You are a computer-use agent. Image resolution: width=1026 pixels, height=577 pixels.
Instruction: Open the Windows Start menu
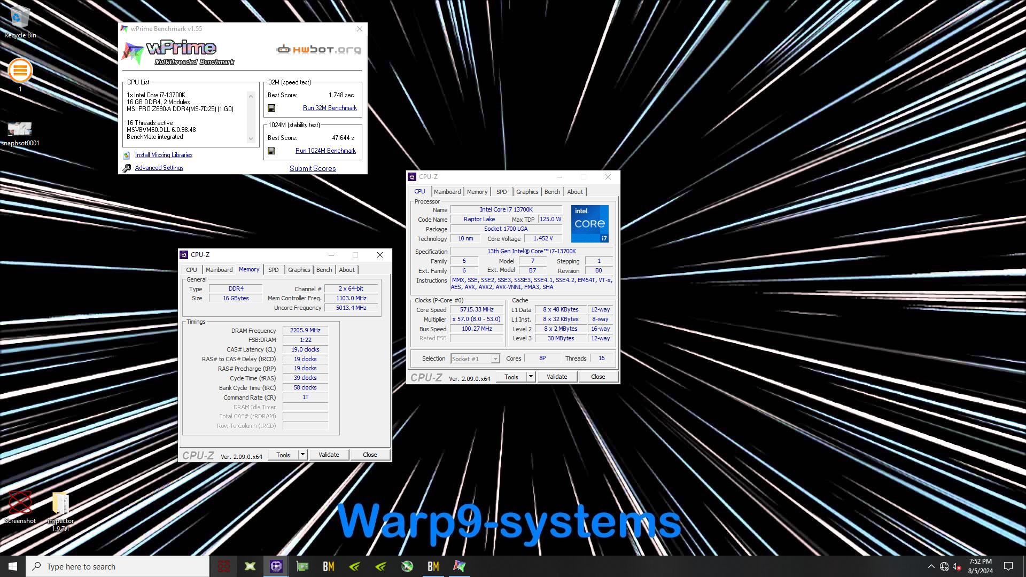[x=13, y=566]
